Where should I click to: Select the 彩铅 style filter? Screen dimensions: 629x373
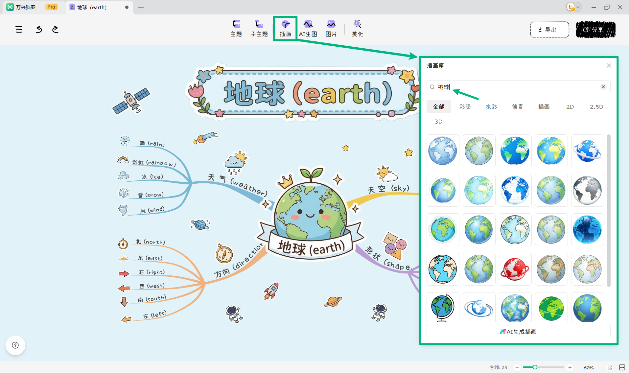click(x=465, y=107)
